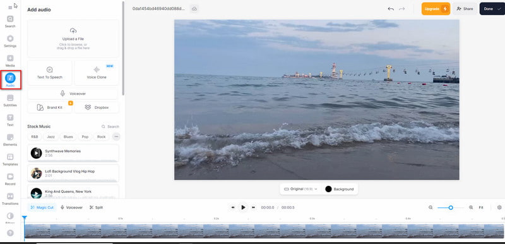
Task: Open the black Background color swatch
Action: point(328,189)
